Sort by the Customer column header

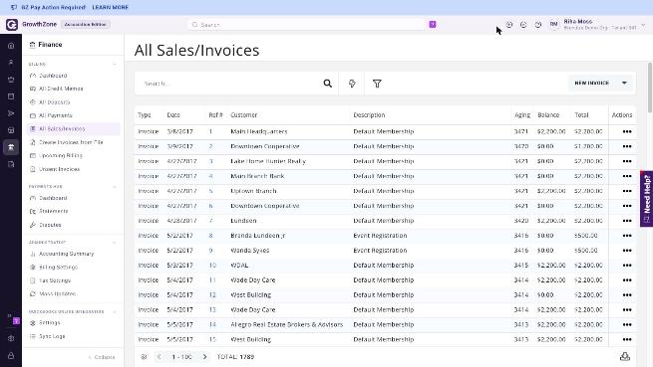(x=244, y=115)
